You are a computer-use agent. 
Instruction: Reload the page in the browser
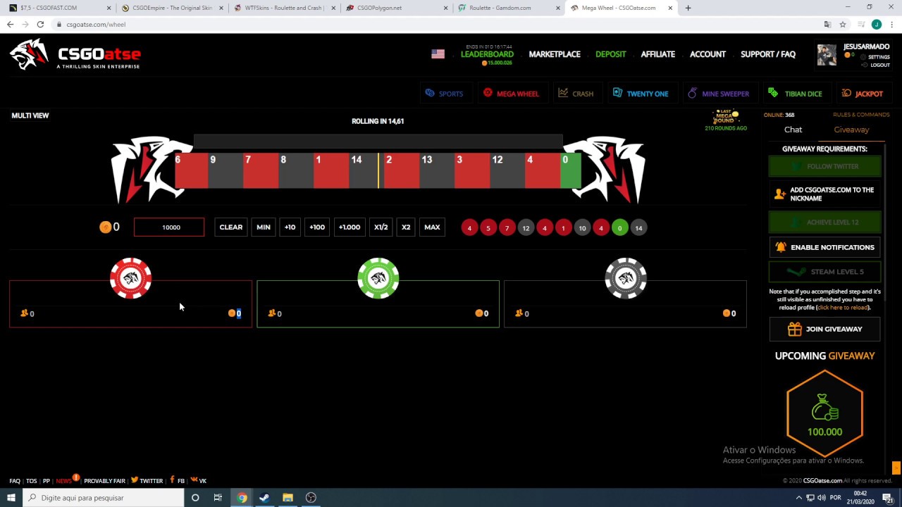pos(40,24)
